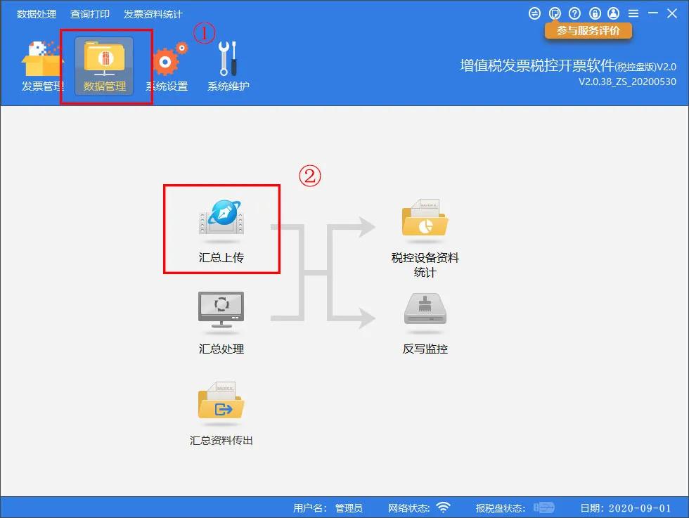Open the hamburger menu in the title bar
The image size is (689, 518).
click(x=633, y=13)
